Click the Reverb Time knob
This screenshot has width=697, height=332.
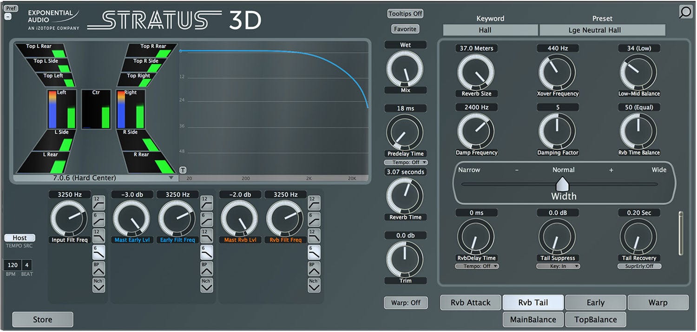point(405,196)
